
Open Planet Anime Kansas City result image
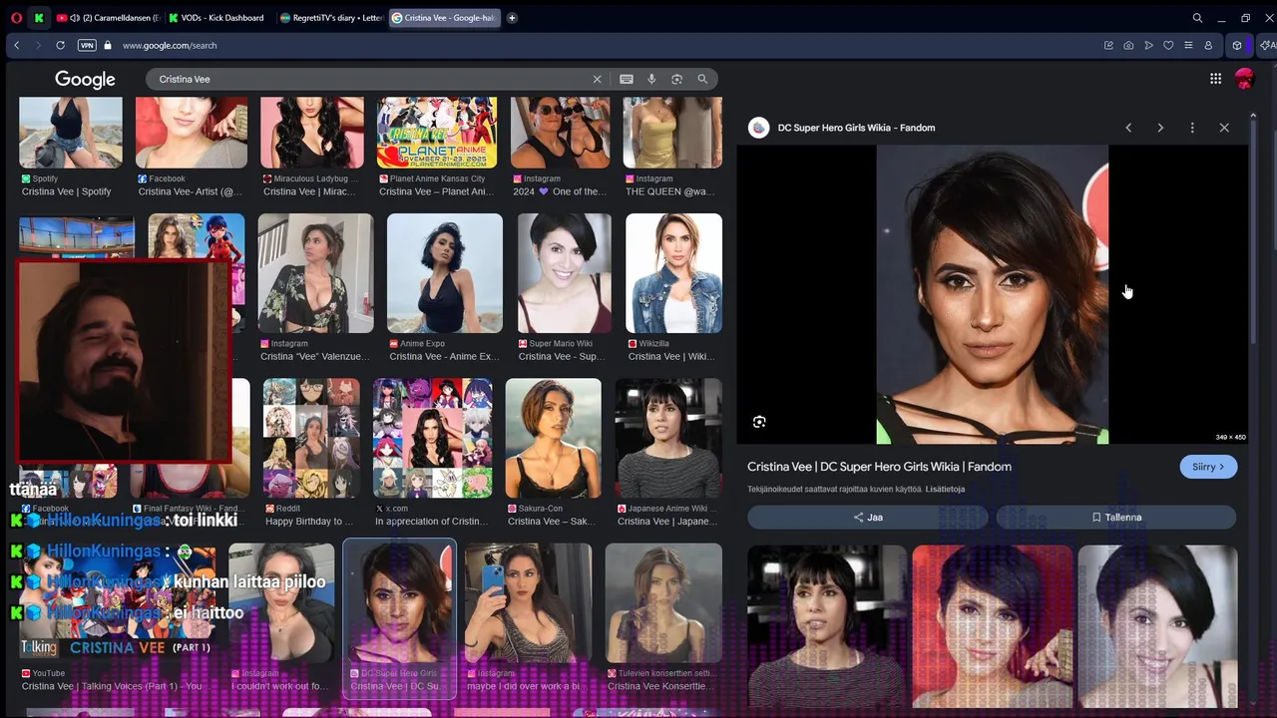[x=437, y=133]
